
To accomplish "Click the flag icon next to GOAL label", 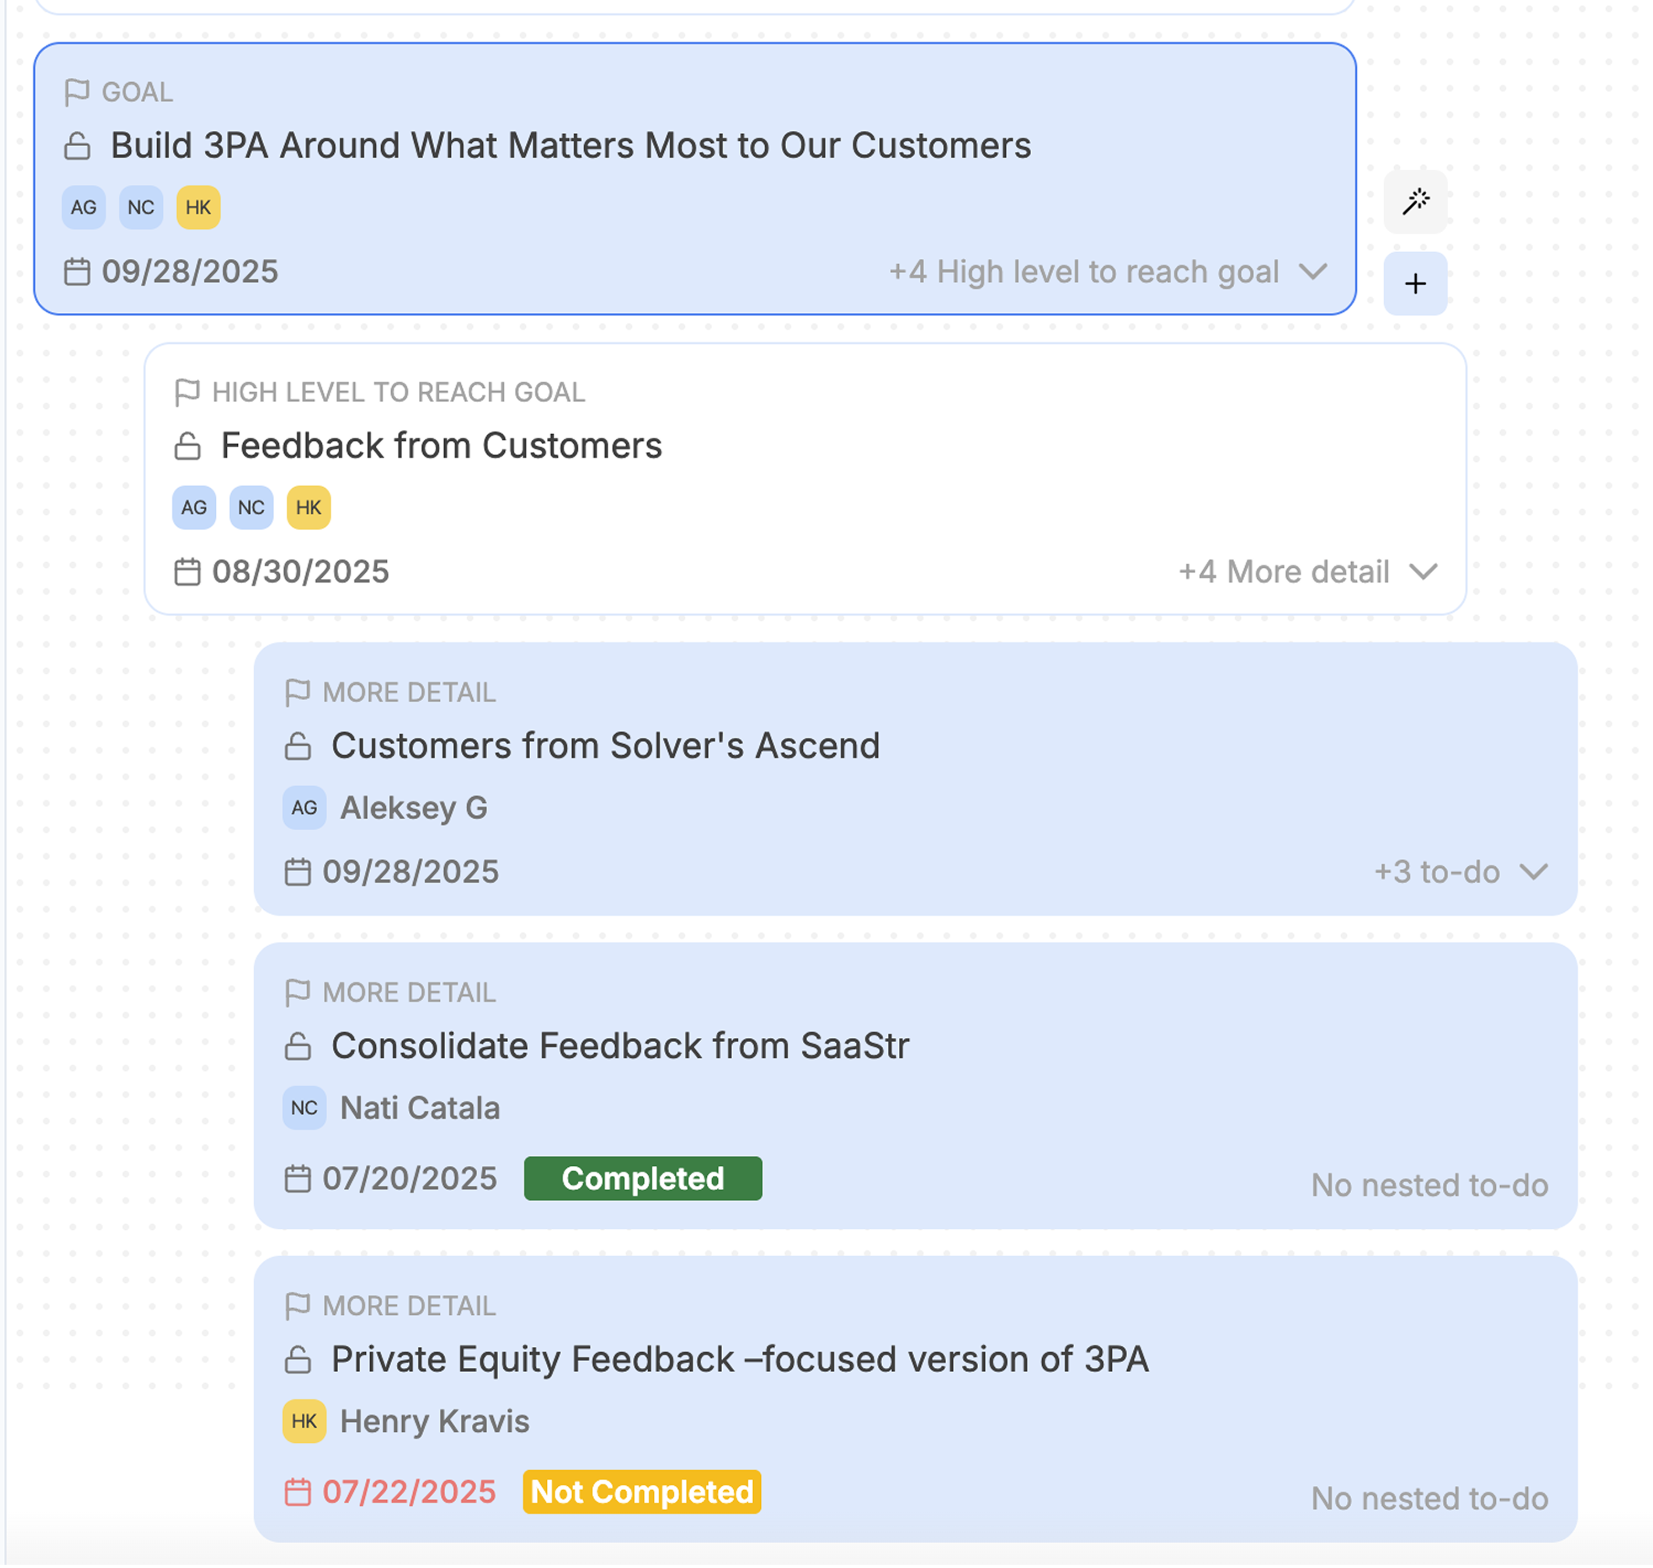I will [x=77, y=92].
